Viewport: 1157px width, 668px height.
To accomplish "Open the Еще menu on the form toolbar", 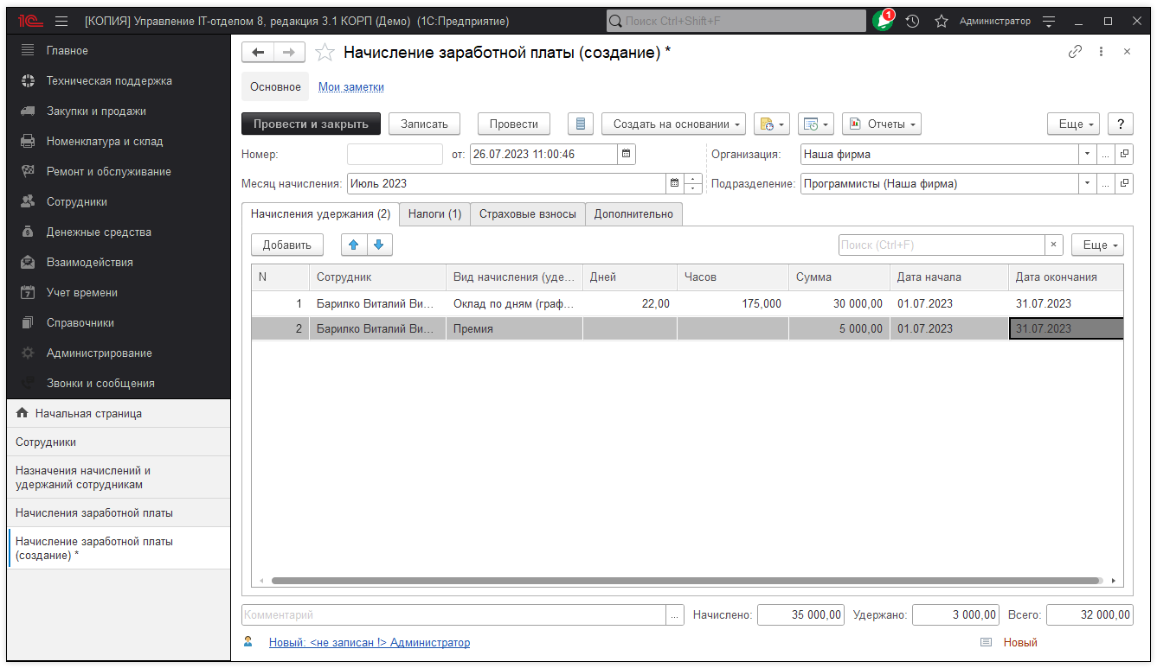I will [x=1073, y=124].
